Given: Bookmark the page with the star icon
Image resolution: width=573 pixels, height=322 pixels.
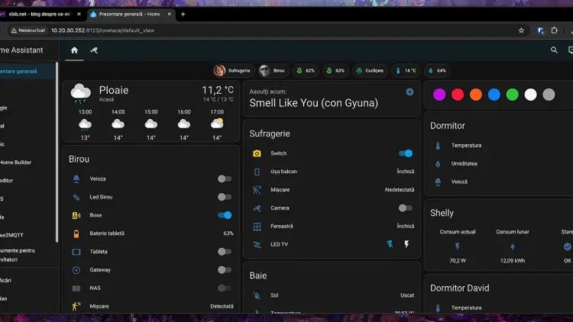Looking at the screenshot, I should (x=521, y=31).
